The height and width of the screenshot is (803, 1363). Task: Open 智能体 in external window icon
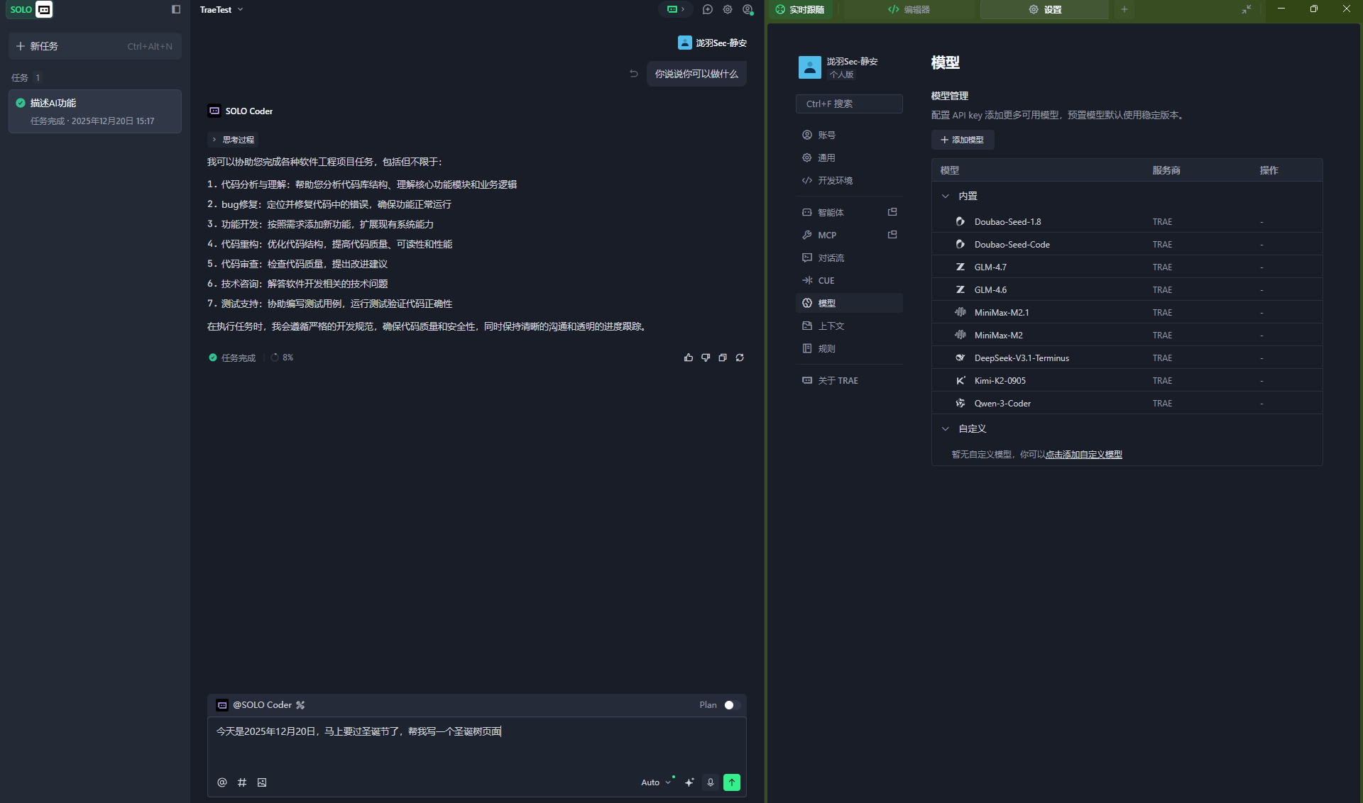click(x=893, y=212)
